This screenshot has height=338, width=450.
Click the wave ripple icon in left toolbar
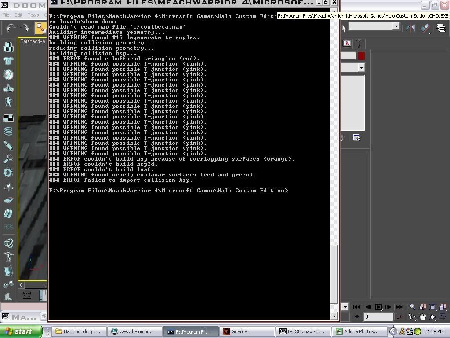tap(8, 227)
